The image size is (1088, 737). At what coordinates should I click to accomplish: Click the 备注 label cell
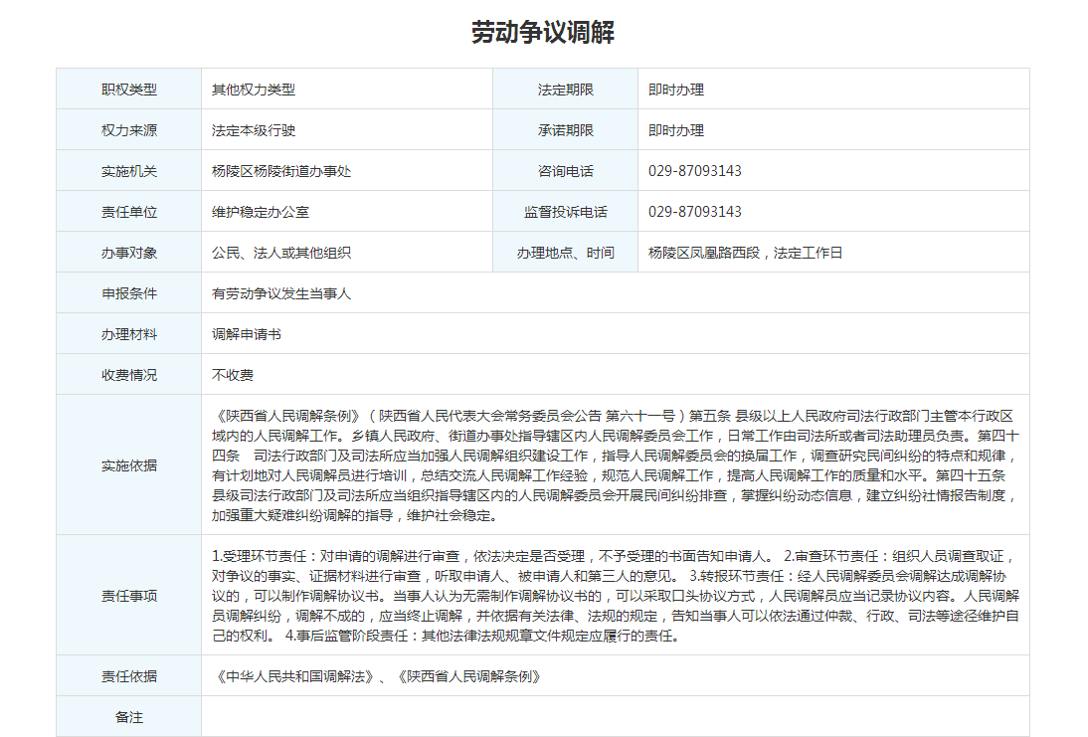(128, 717)
